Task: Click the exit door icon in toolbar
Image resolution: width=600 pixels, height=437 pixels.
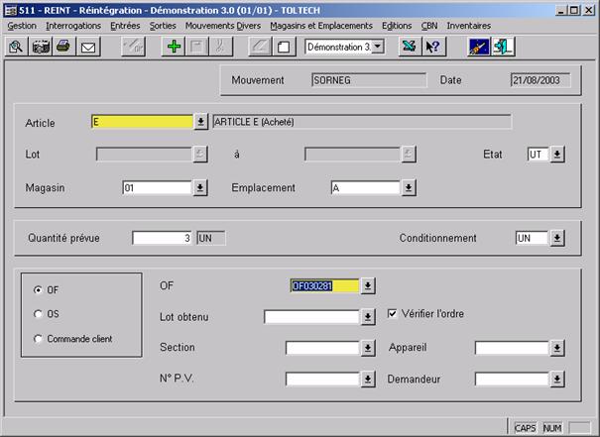Action: 504,47
